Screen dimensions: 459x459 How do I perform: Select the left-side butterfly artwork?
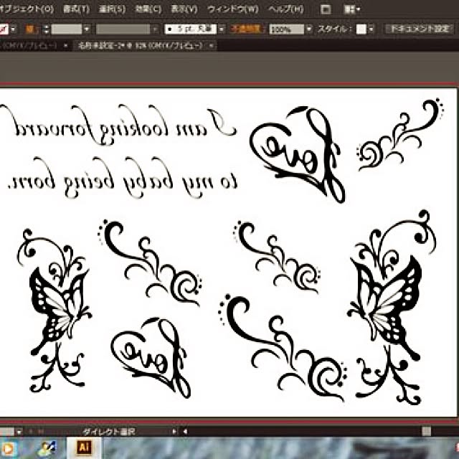click(x=55, y=311)
